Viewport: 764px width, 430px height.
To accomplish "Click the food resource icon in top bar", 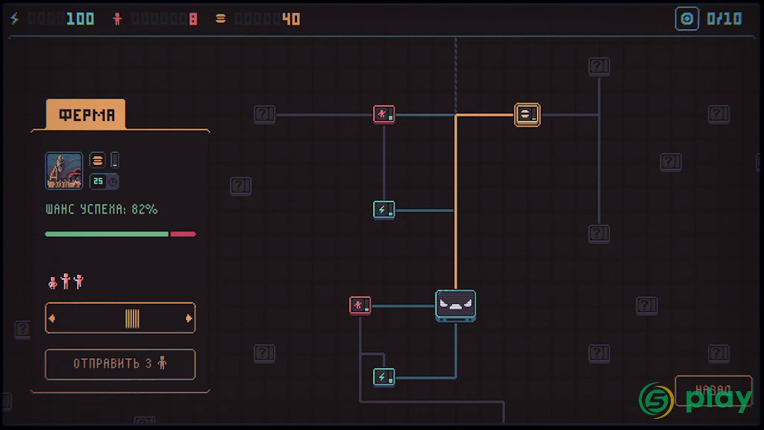I will [221, 19].
